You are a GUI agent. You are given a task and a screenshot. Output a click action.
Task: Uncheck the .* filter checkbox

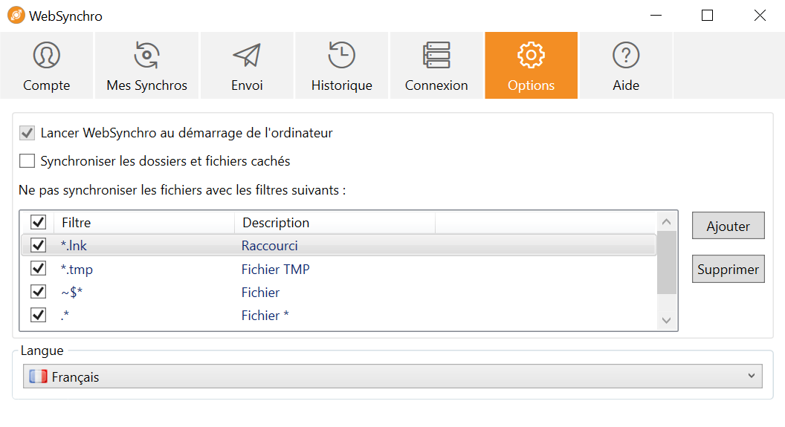(38, 315)
